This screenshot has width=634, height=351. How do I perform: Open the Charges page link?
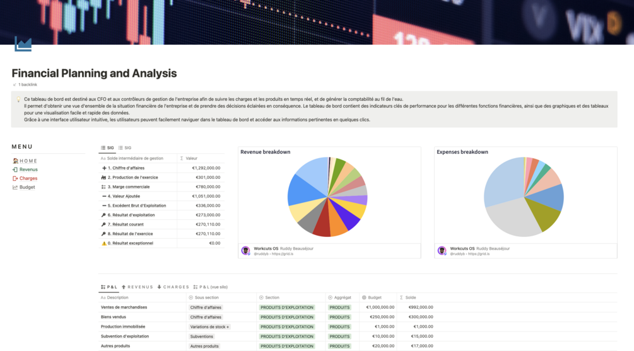[x=28, y=178]
